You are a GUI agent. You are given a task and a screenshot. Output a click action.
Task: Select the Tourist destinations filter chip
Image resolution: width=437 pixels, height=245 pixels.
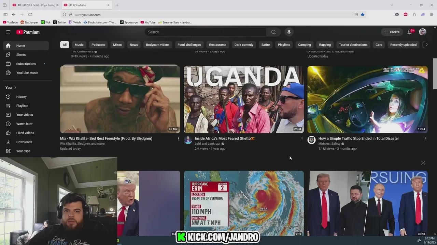[x=353, y=45]
